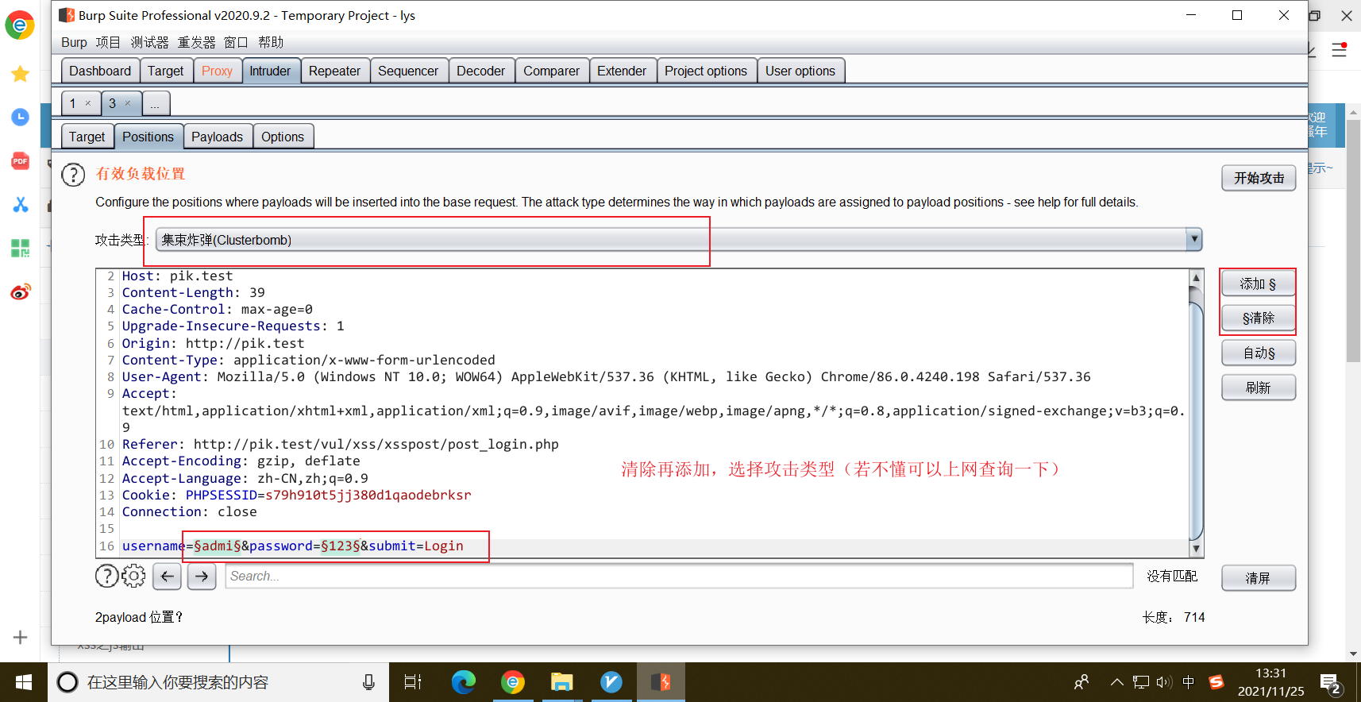Open File Explorer from the taskbar

pyautogui.click(x=562, y=682)
